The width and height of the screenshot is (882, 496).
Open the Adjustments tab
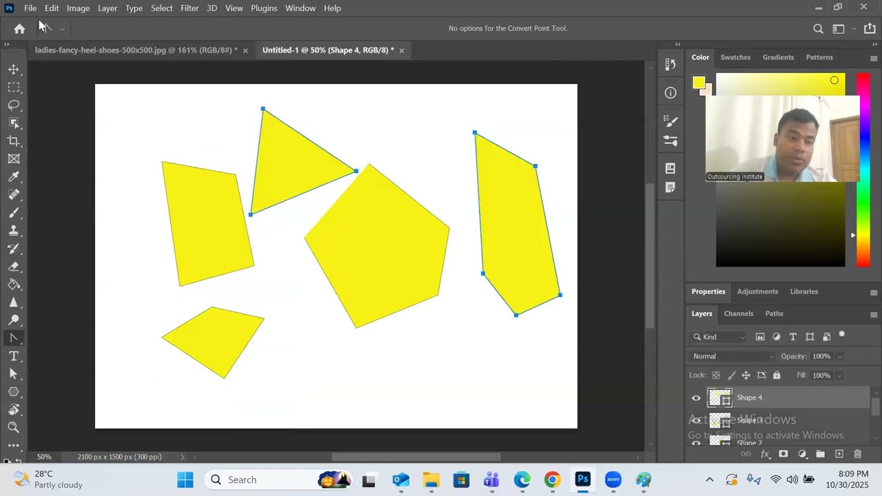[757, 291]
